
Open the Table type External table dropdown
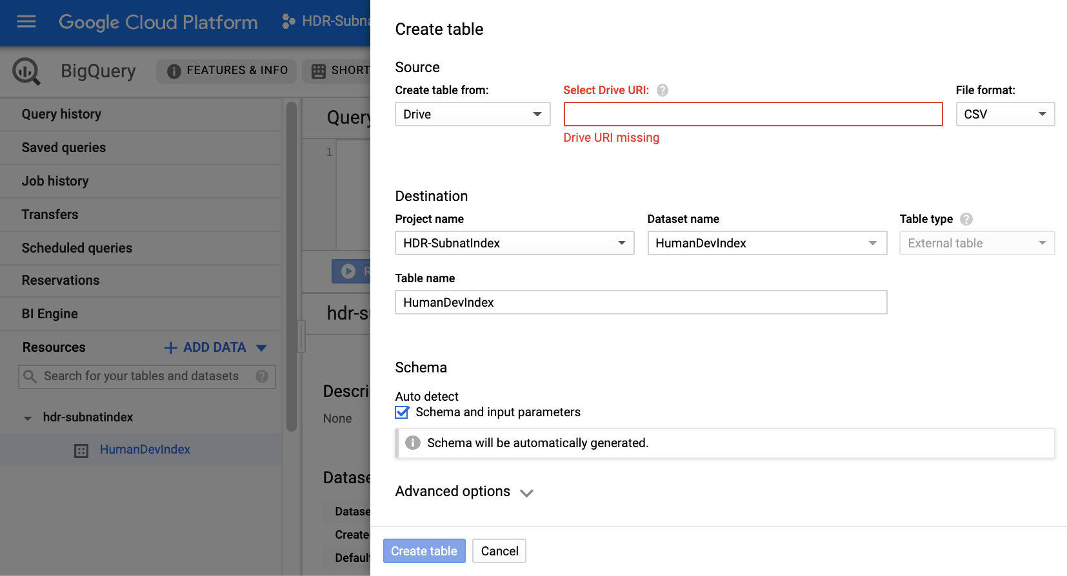[x=977, y=243]
